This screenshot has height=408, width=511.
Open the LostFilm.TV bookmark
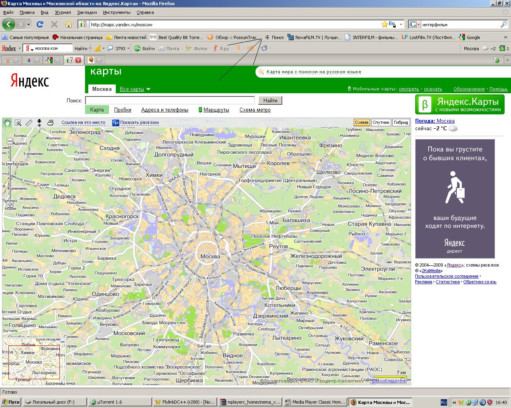click(x=428, y=37)
